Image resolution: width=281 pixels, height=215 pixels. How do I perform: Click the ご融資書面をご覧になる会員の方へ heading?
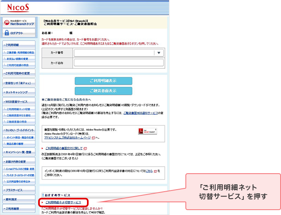[x=66, y=100]
